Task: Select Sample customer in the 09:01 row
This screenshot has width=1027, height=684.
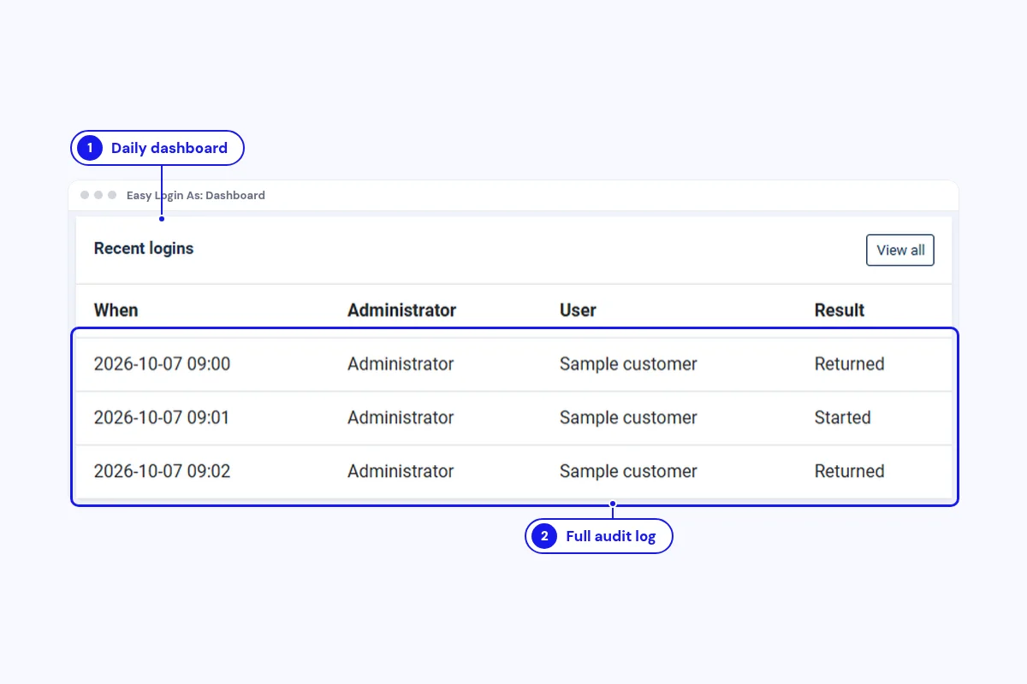Action: 628,418
